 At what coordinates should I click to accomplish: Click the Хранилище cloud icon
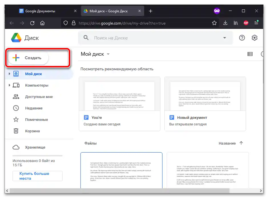click(16, 147)
